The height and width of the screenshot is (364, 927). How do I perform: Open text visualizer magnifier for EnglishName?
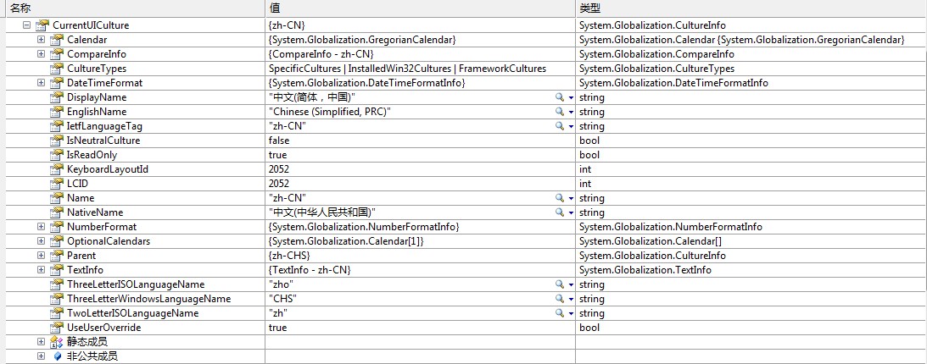point(559,112)
